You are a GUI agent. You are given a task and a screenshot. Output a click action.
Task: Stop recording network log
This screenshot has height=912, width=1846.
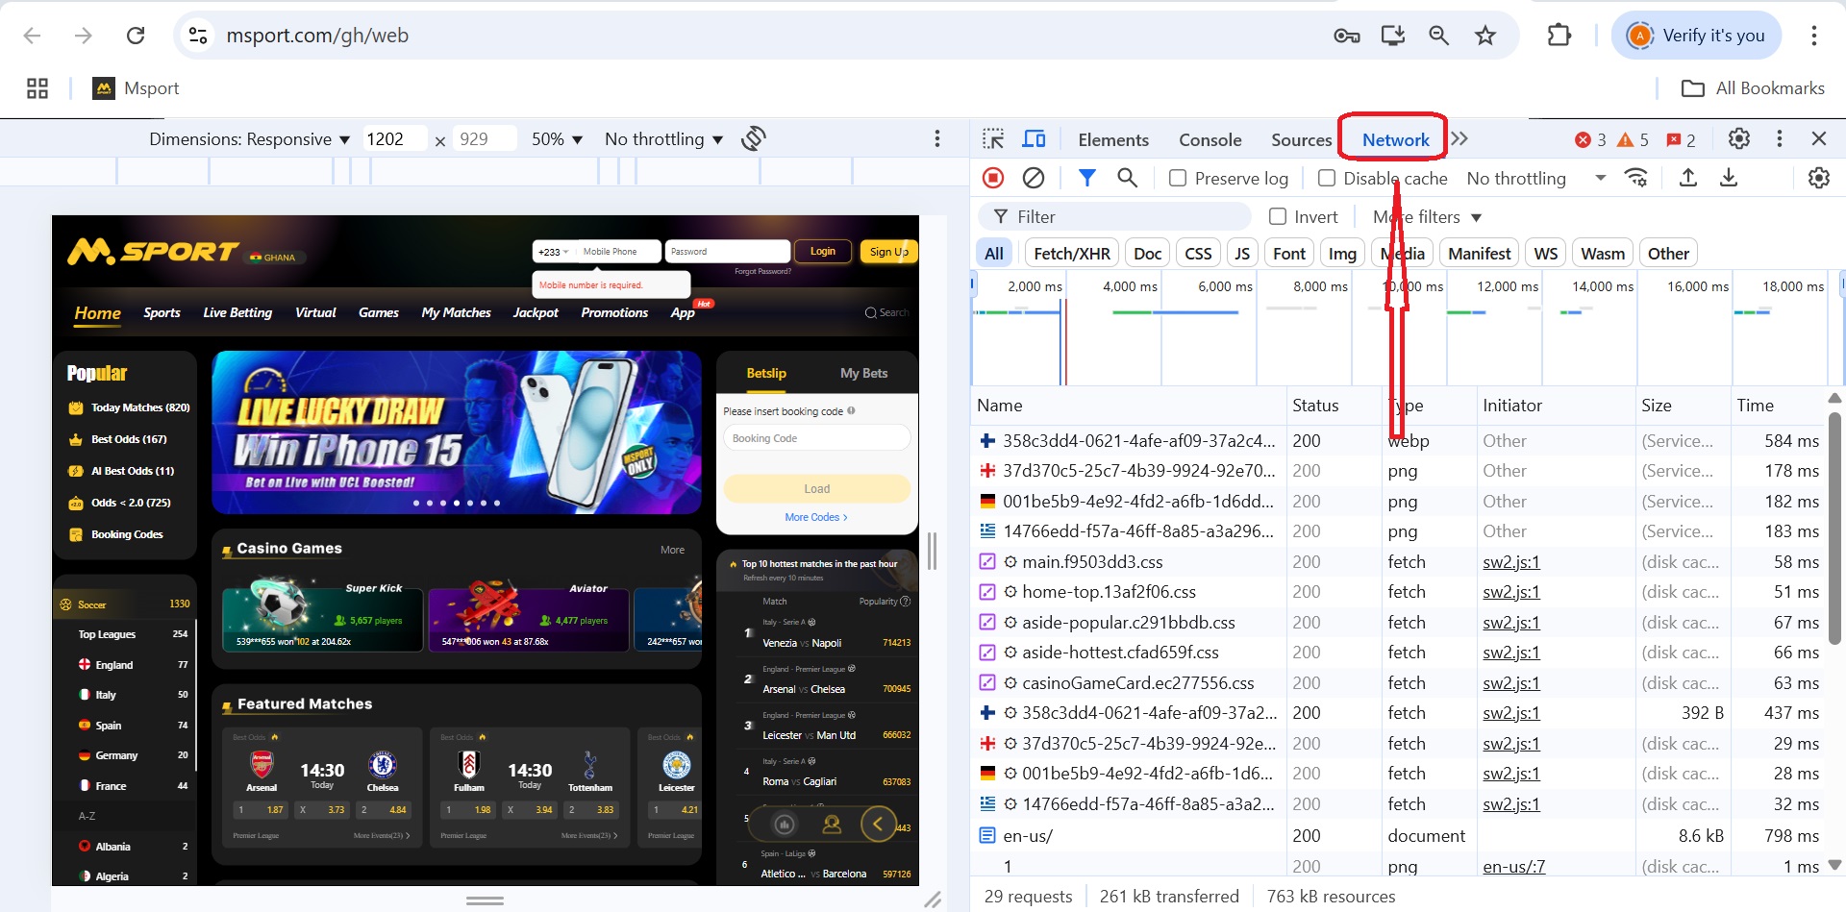993,178
